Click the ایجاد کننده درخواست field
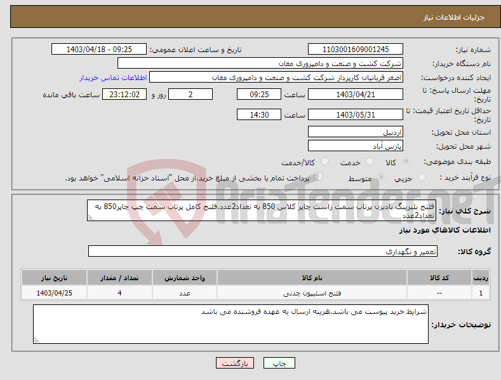 click(276, 78)
